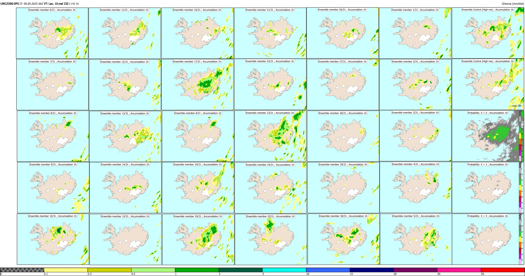This screenshot has height=276, width=525.
Task: Select the purple 20–30 legend swatch
Action: [x=415, y=270]
